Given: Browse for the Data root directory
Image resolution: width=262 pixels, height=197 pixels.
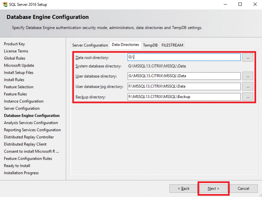Looking at the screenshot, I should (x=248, y=57).
